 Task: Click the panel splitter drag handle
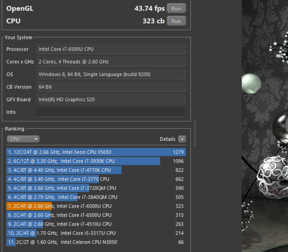click(194, 132)
